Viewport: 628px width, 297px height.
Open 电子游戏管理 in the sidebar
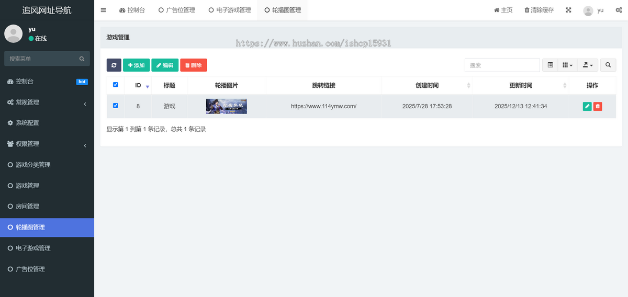coord(47,248)
